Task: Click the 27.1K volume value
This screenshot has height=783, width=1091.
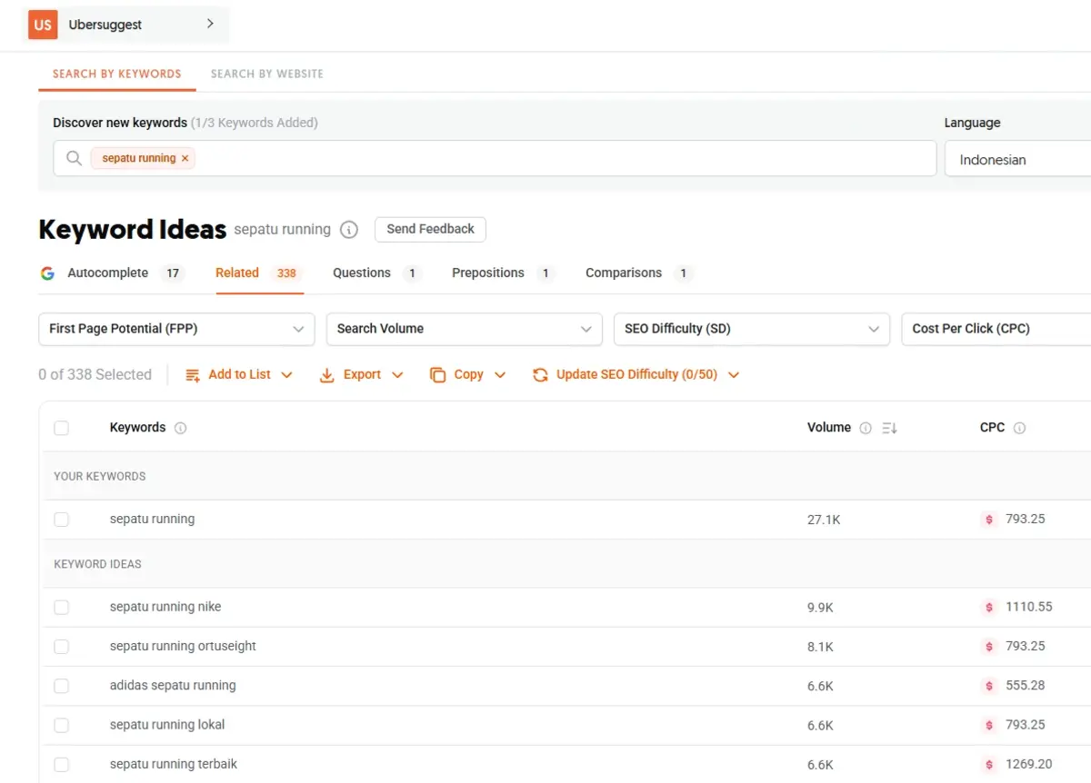Action: point(824,520)
